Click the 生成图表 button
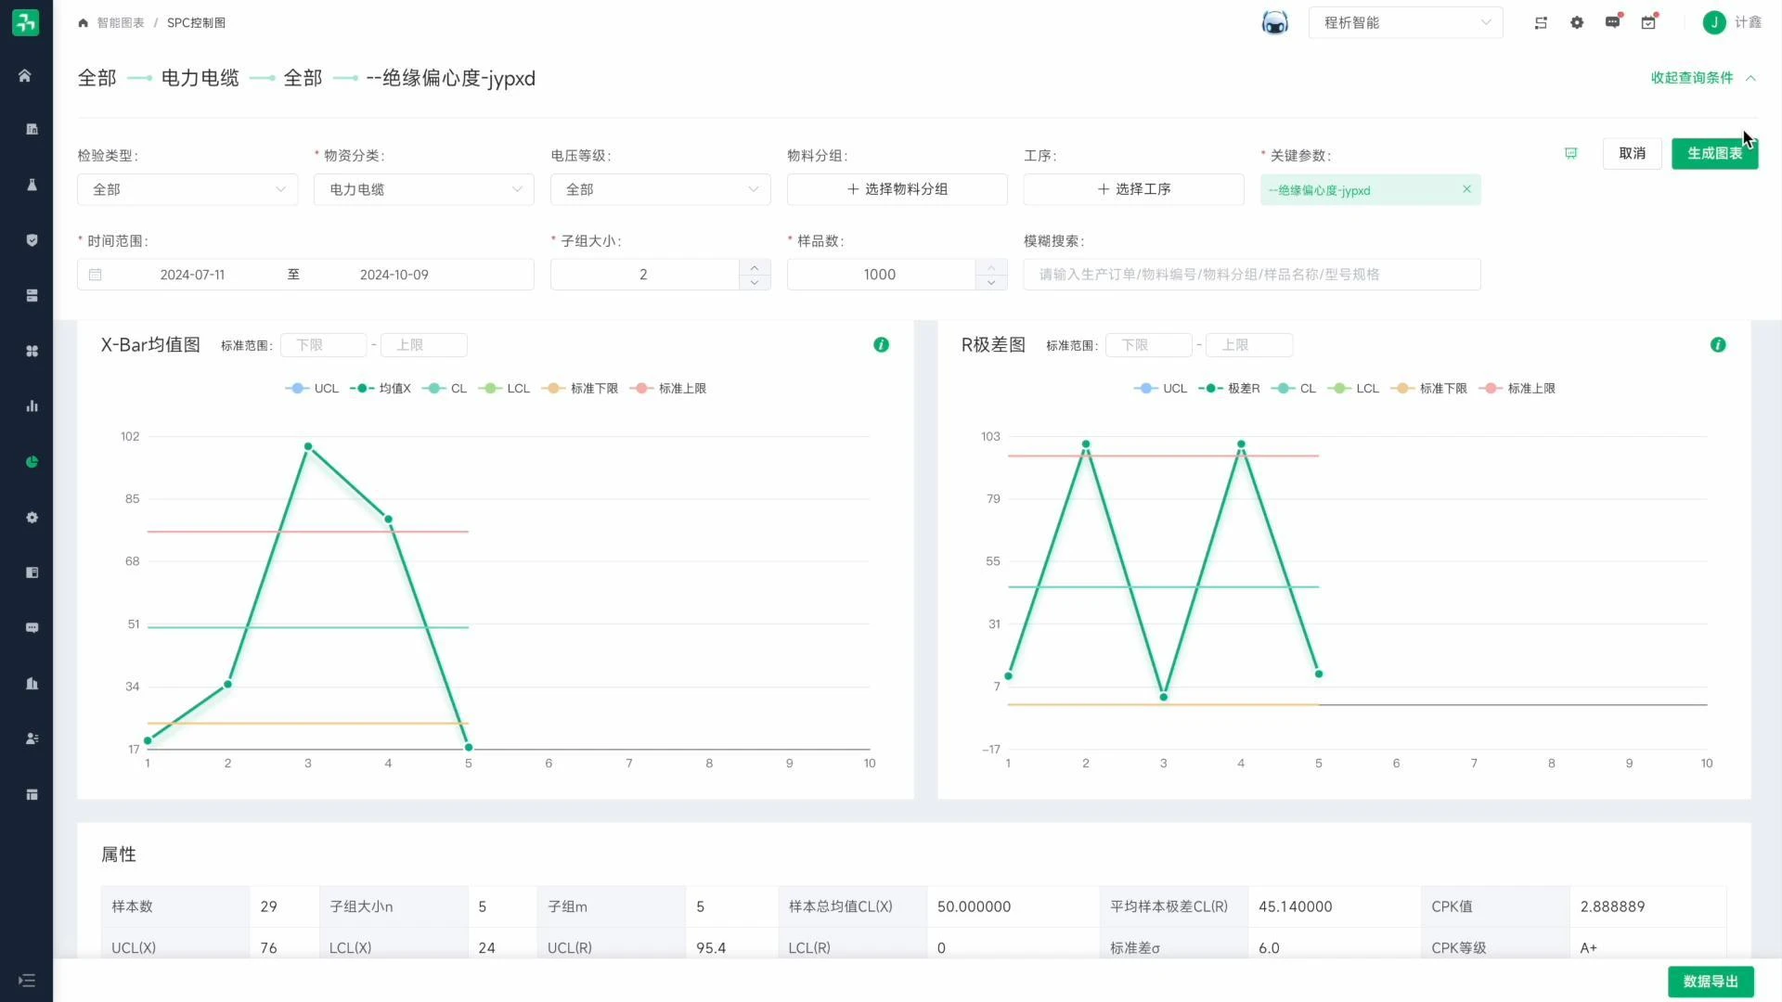The image size is (1782, 1002). [x=1714, y=153]
